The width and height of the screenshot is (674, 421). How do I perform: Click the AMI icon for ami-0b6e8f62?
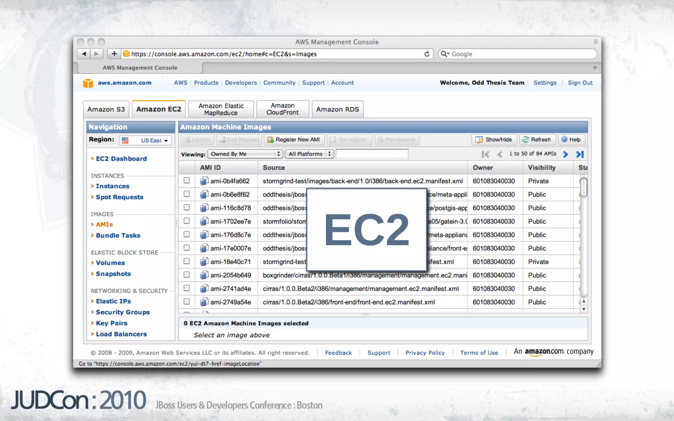(204, 194)
